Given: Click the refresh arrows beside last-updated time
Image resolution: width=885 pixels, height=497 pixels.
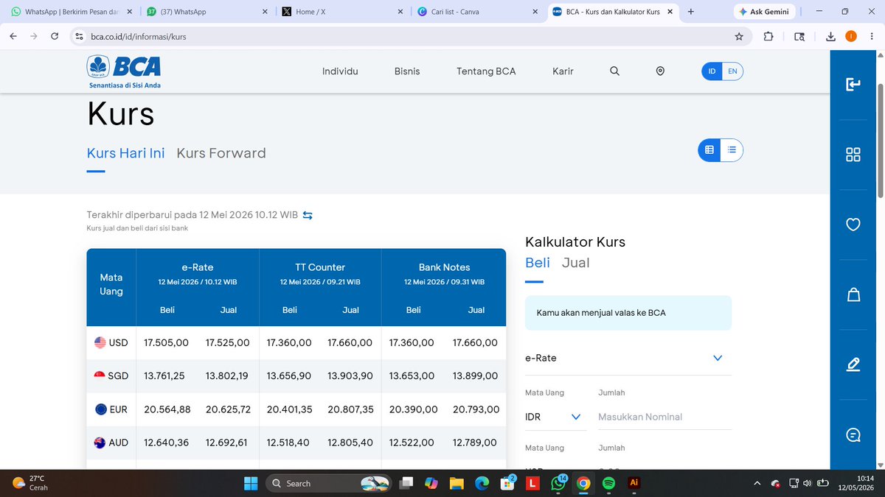Looking at the screenshot, I should click(x=308, y=215).
